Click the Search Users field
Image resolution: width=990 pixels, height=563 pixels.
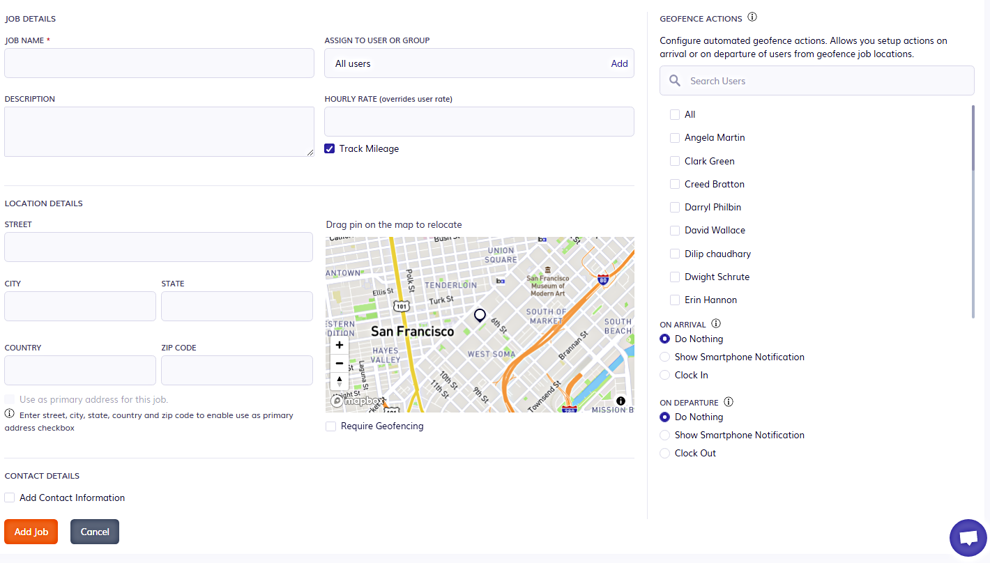pos(817,81)
